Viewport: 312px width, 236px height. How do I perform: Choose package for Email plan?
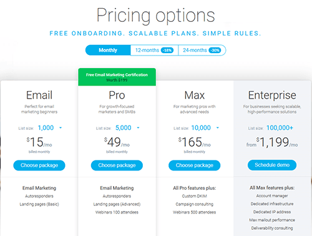pos(39,165)
